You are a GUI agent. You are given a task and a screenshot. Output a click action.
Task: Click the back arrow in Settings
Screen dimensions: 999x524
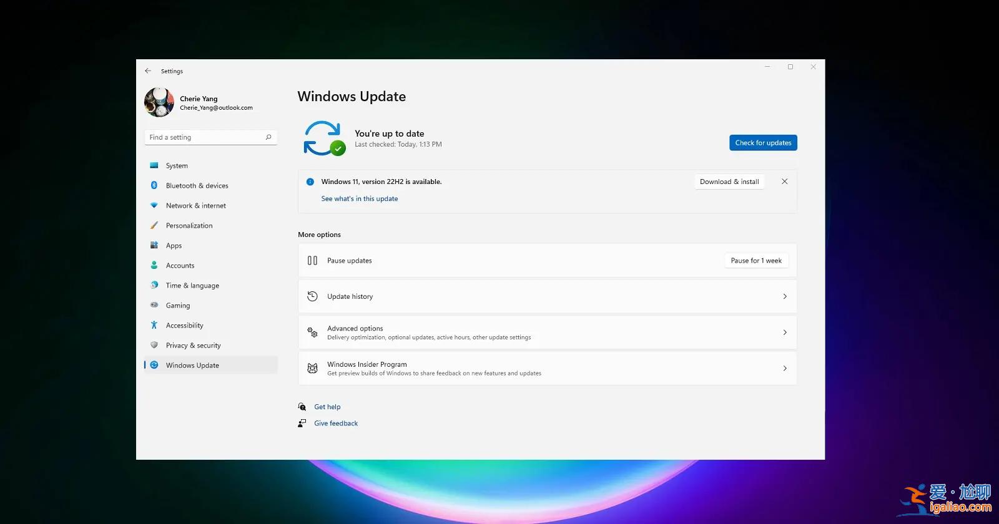click(148, 71)
